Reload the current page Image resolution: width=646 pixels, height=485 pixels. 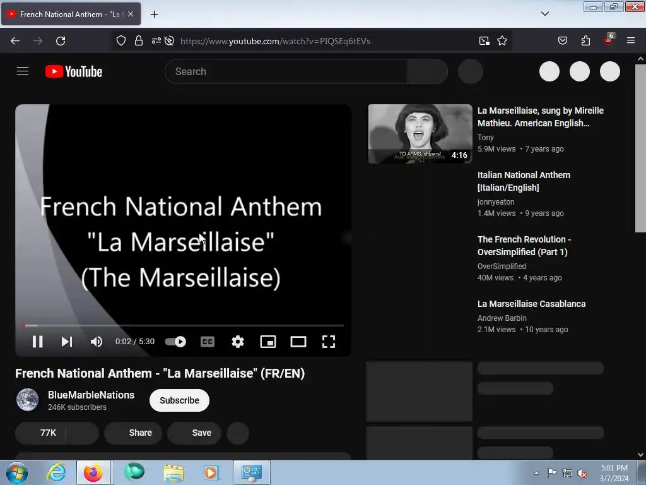pyautogui.click(x=61, y=41)
